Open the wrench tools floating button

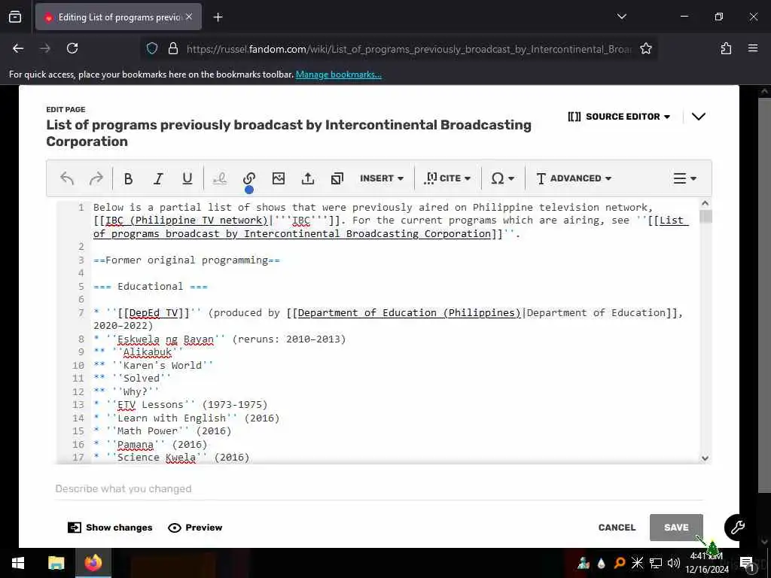coord(737,528)
